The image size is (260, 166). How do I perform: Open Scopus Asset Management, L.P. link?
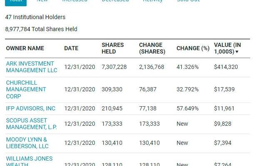click(31, 124)
